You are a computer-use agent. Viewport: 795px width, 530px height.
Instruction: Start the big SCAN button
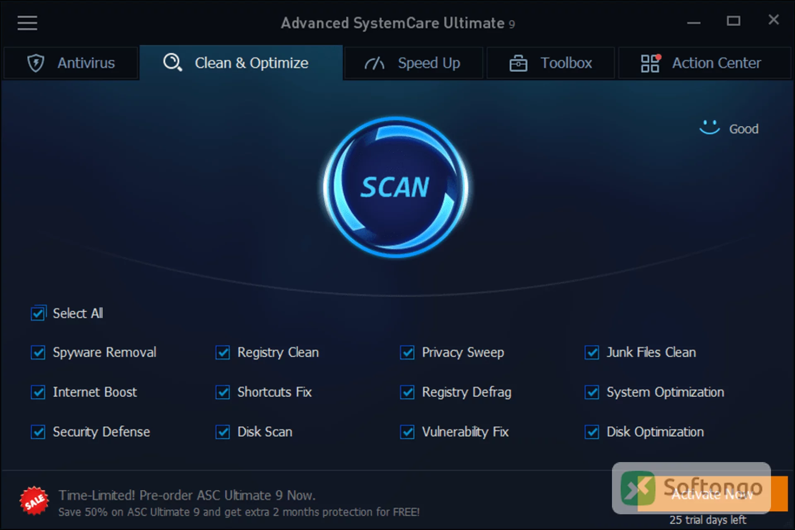[x=396, y=187]
